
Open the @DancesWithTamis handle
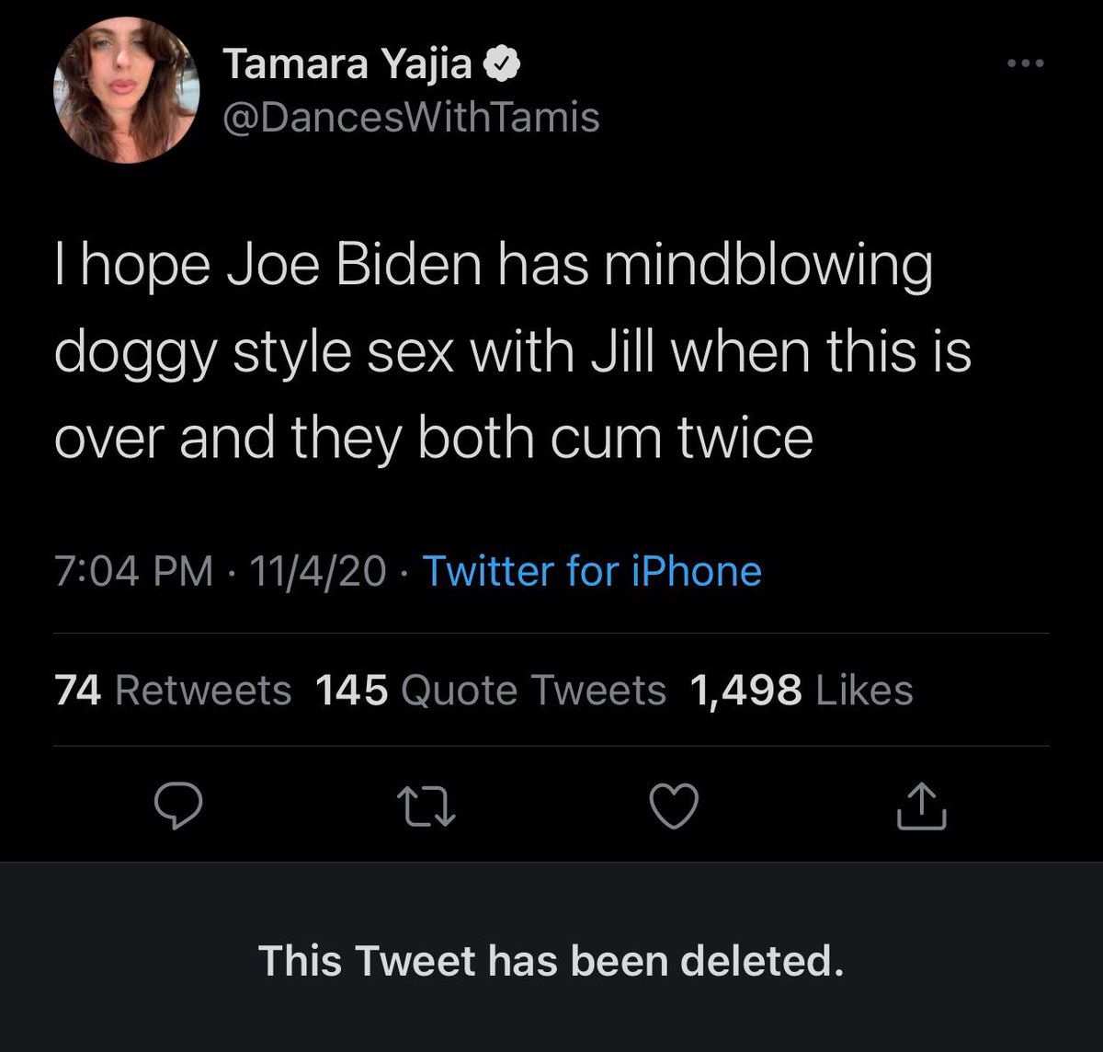(x=411, y=117)
